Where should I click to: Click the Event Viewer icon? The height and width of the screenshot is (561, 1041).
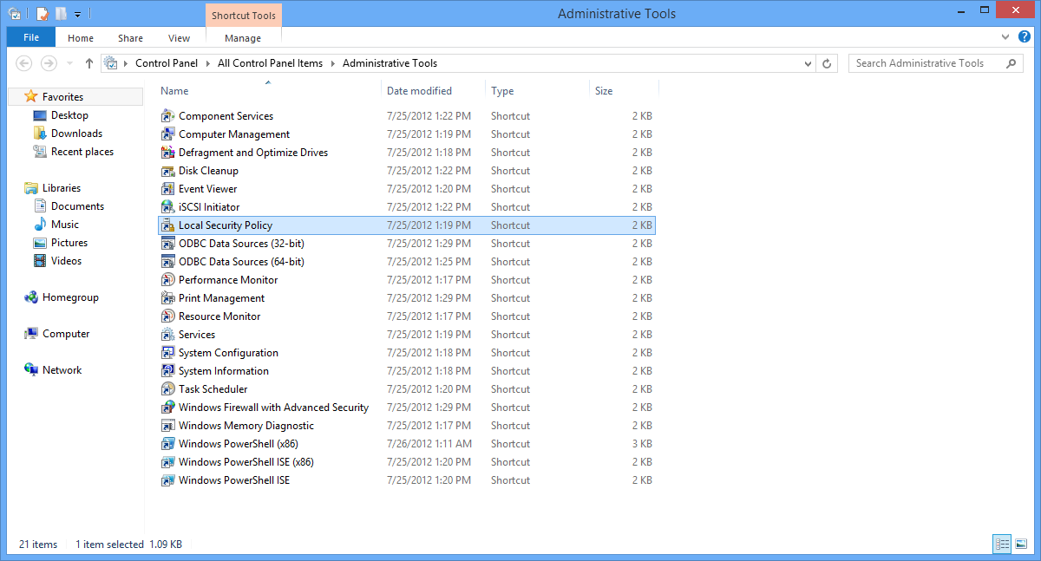pos(168,189)
